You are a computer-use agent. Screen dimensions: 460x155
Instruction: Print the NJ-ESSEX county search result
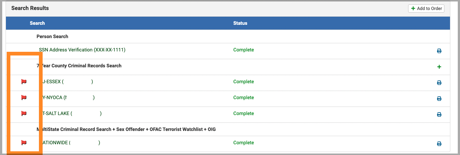(439, 83)
